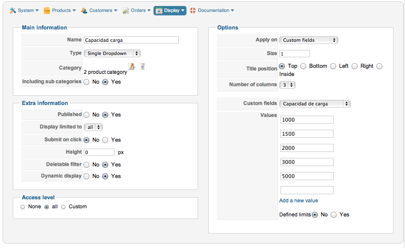Remove categories with the trash icon

point(142,67)
